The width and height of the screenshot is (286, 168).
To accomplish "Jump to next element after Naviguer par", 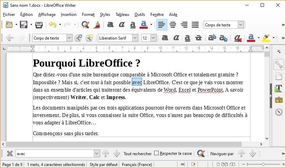I will click(x=252, y=153).
